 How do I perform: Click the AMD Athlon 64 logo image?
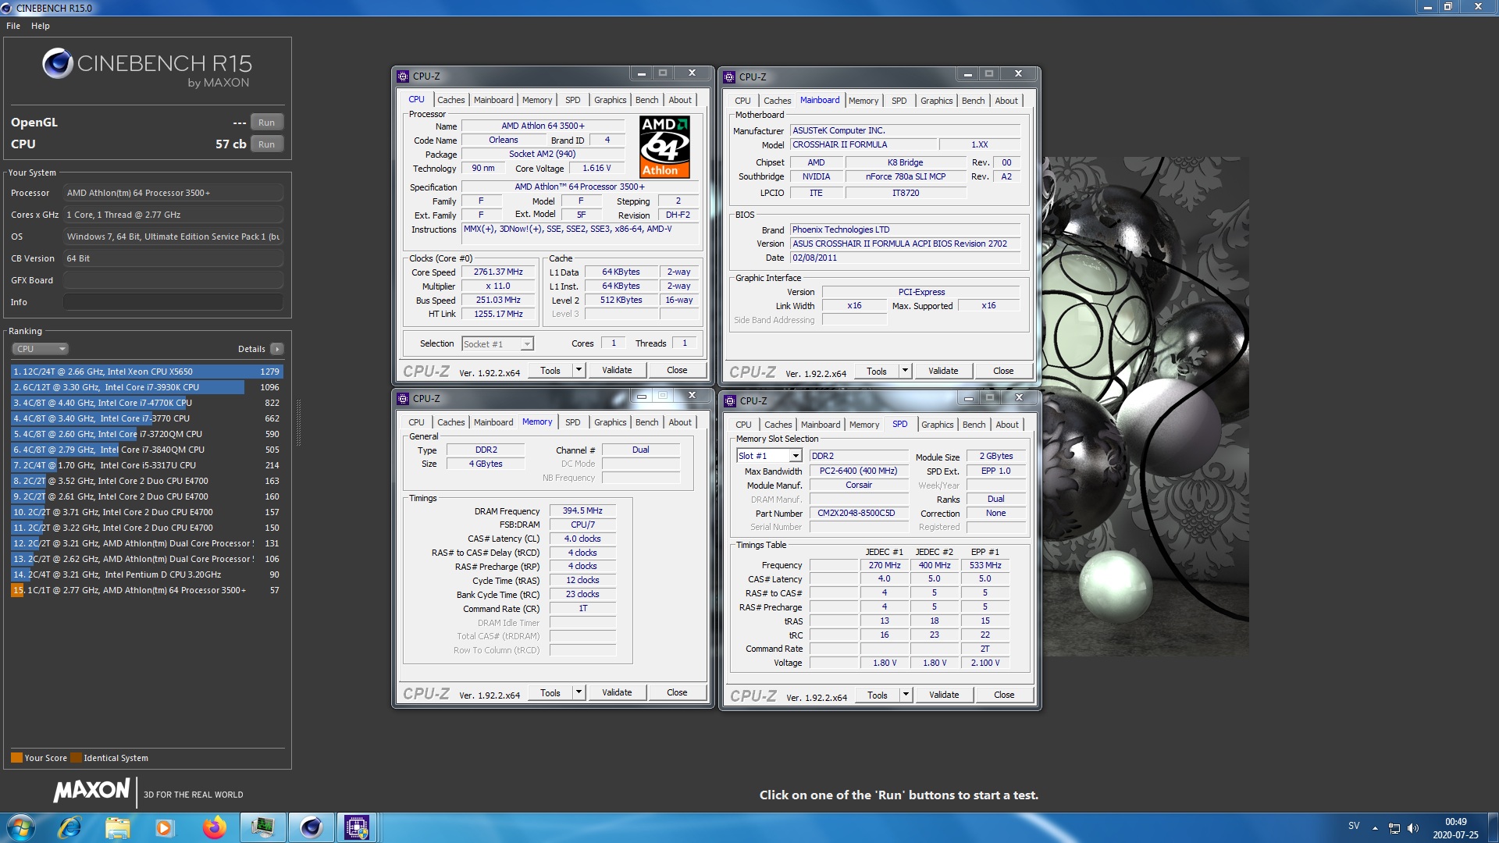click(664, 147)
